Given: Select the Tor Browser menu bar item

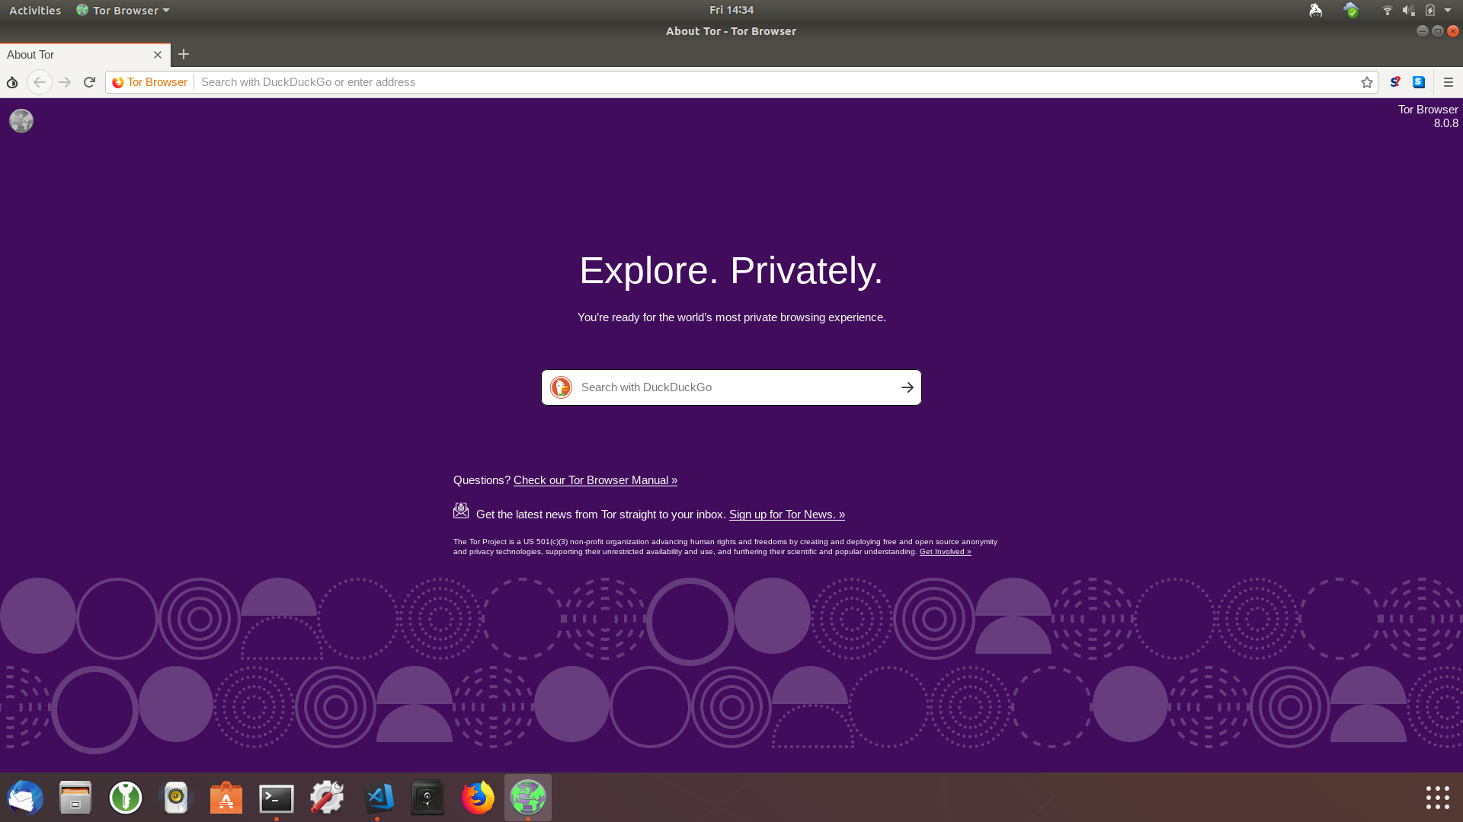Looking at the screenshot, I should pyautogui.click(x=122, y=10).
